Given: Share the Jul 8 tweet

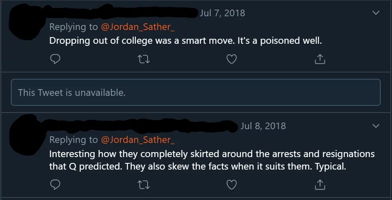Looking at the screenshot, I should [319, 184].
